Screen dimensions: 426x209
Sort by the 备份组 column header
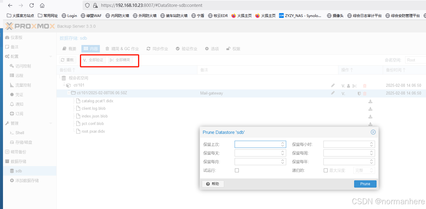point(127,70)
